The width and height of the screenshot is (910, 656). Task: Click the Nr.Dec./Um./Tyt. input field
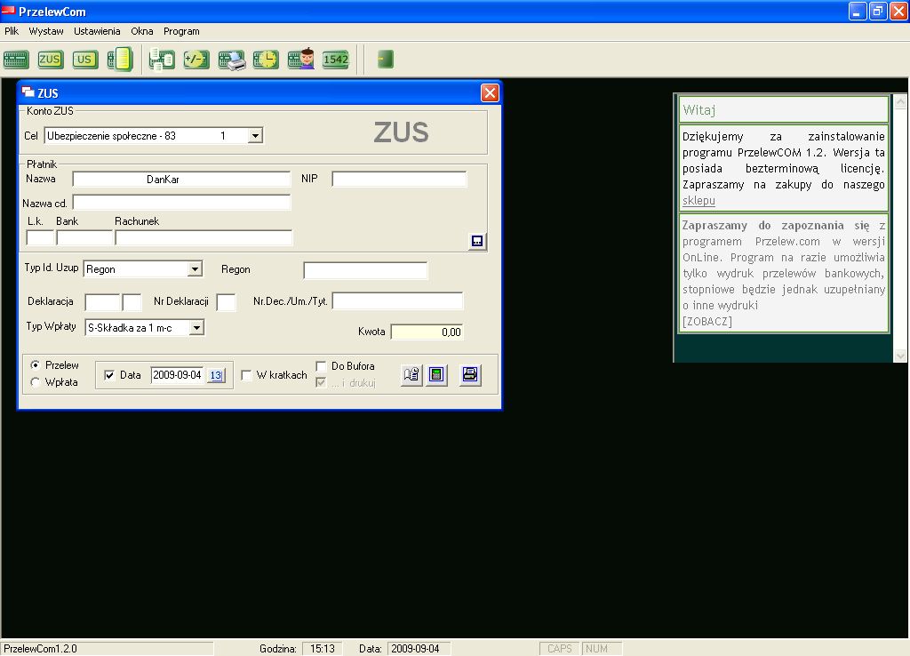click(398, 301)
